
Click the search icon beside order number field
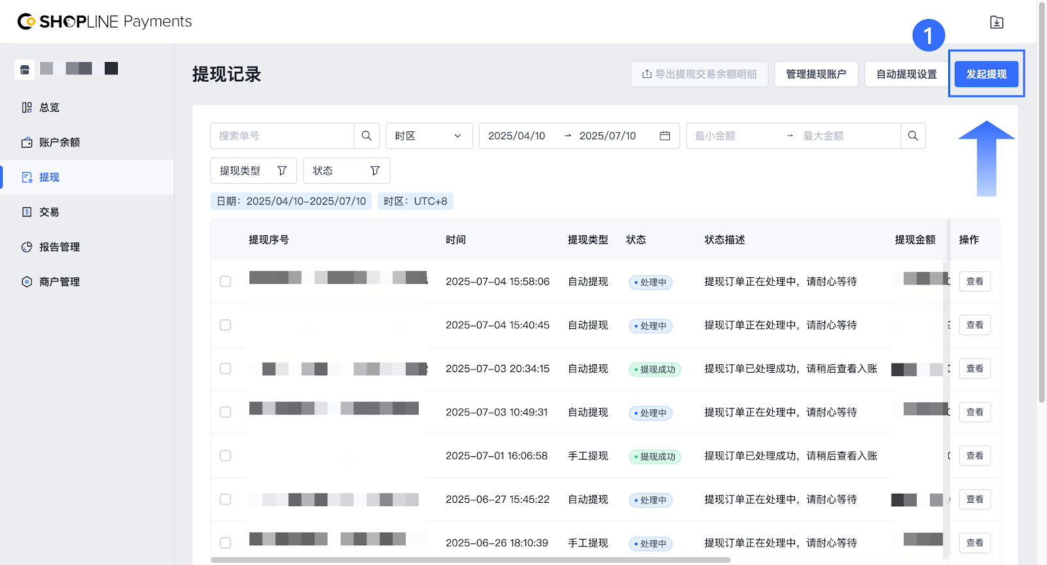[x=366, y=136]
